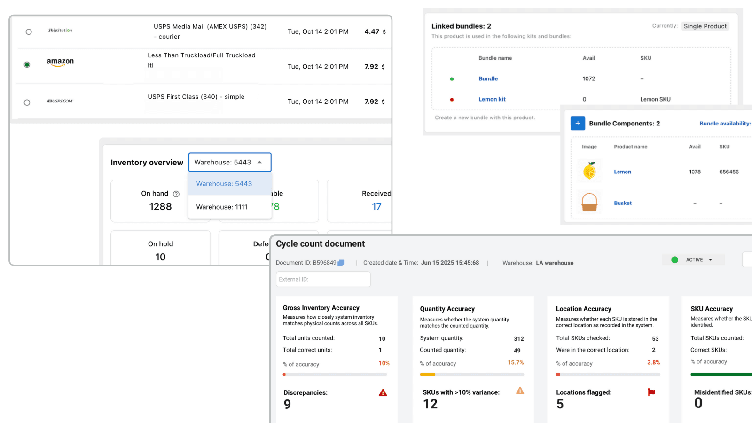Select the ShipStation USPS Media Mail shipping option
The image size is (752, 423).
[x=29, y=31]
